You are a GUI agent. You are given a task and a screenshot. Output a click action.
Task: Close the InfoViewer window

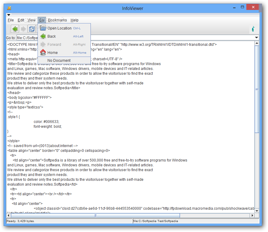[x=253, y=7]
